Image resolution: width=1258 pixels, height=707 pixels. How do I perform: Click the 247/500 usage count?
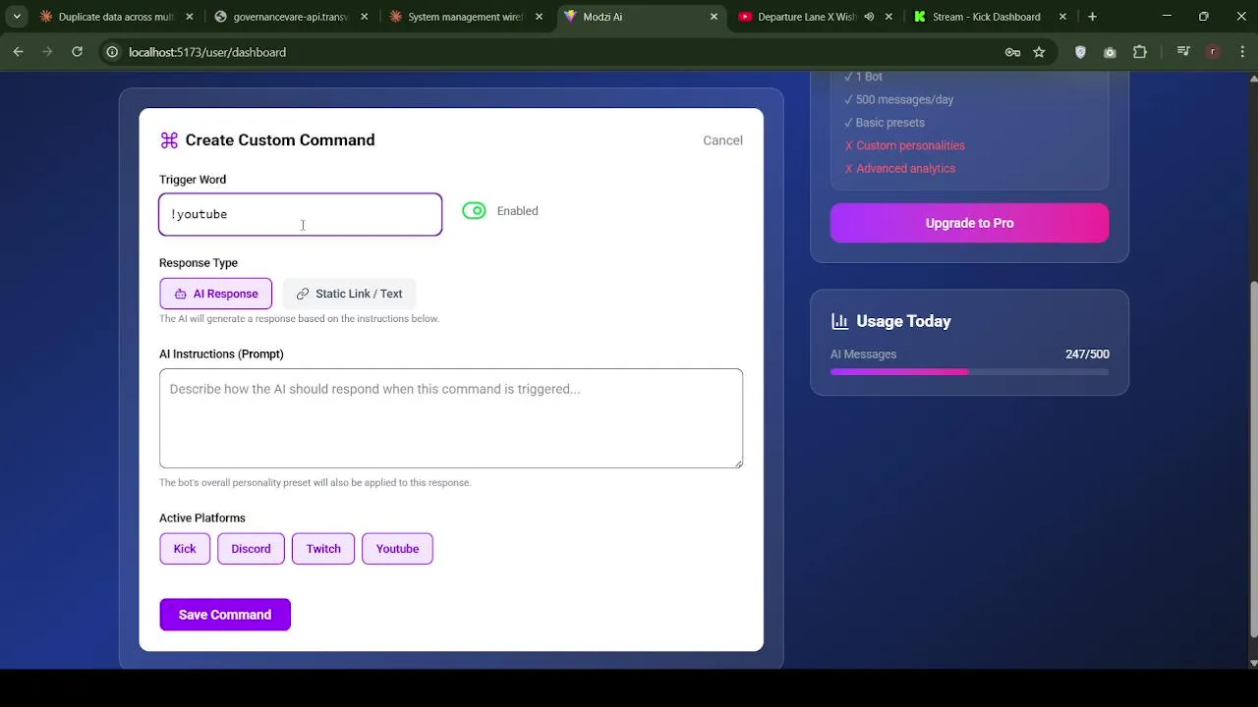tap(1087, 354)
